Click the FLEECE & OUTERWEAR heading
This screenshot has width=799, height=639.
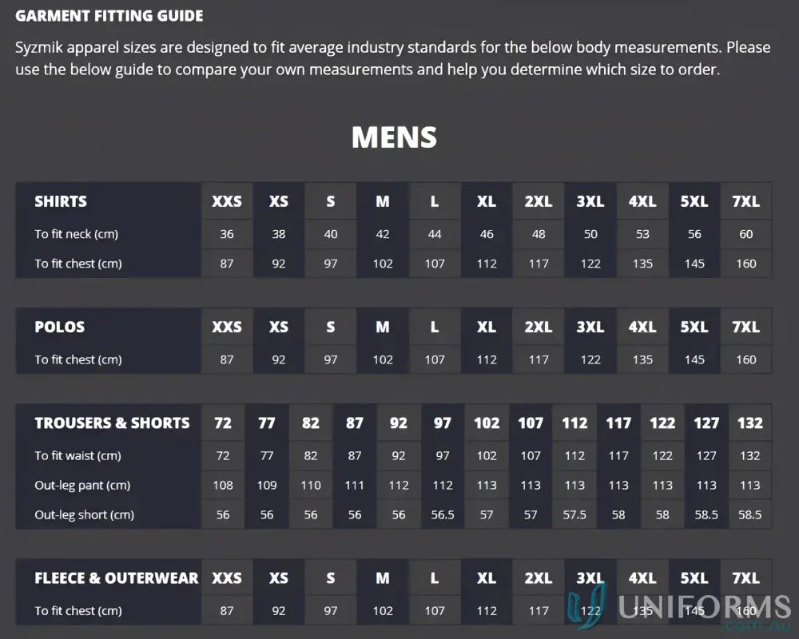coord(116,577)
